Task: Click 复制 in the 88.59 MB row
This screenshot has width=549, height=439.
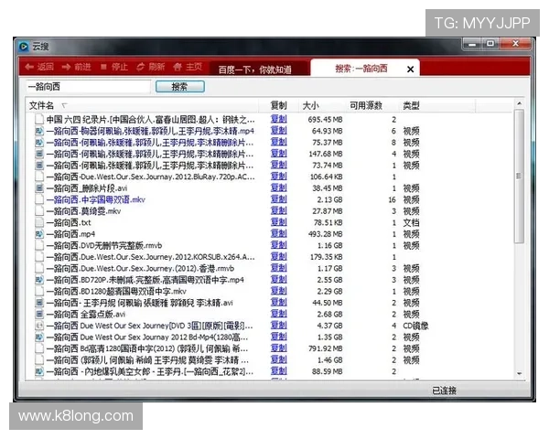Action: click(279, 371)
